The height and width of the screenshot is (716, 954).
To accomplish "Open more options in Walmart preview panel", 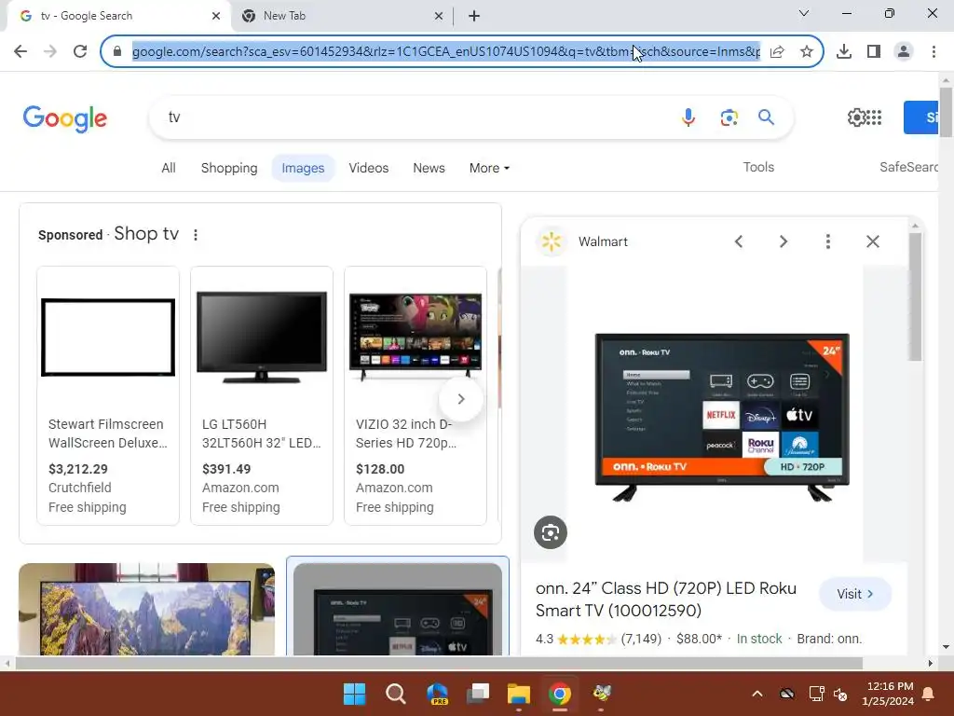I will click(827, 241).
